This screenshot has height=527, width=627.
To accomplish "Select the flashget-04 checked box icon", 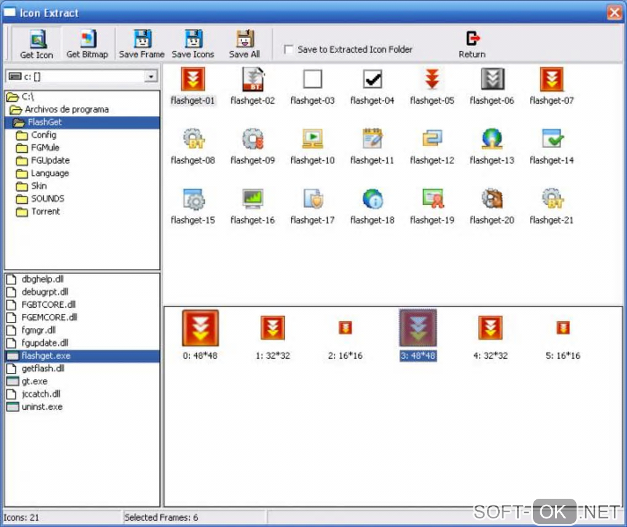I will coord(373,86).
